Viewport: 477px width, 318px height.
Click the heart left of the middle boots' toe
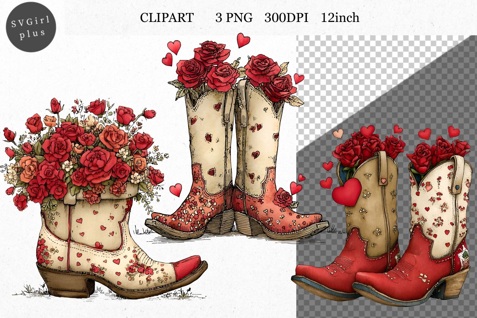[176, 190]
